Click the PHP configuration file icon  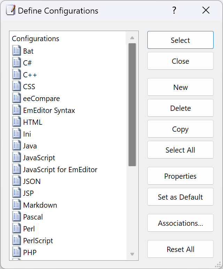(x=16, y=252)
